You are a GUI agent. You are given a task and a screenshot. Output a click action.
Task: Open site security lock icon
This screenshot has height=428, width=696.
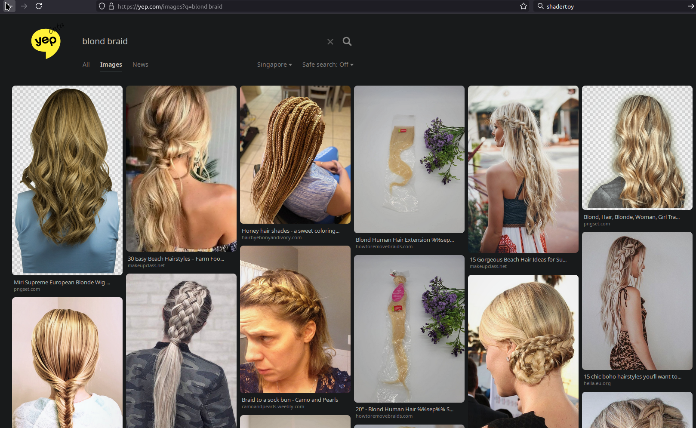[111, 6]
